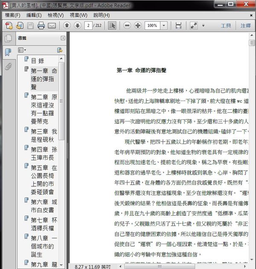Click the create PDF online icon

pos(9,26)
